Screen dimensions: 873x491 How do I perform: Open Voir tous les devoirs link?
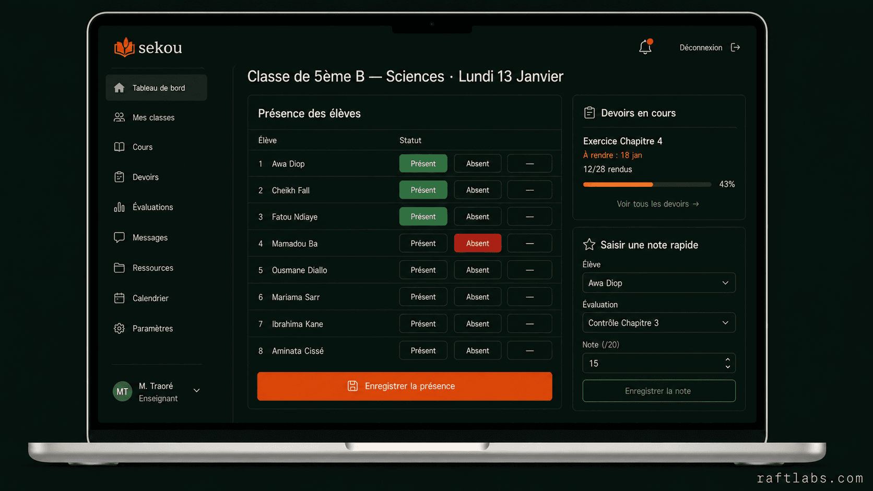click(658, 204)
